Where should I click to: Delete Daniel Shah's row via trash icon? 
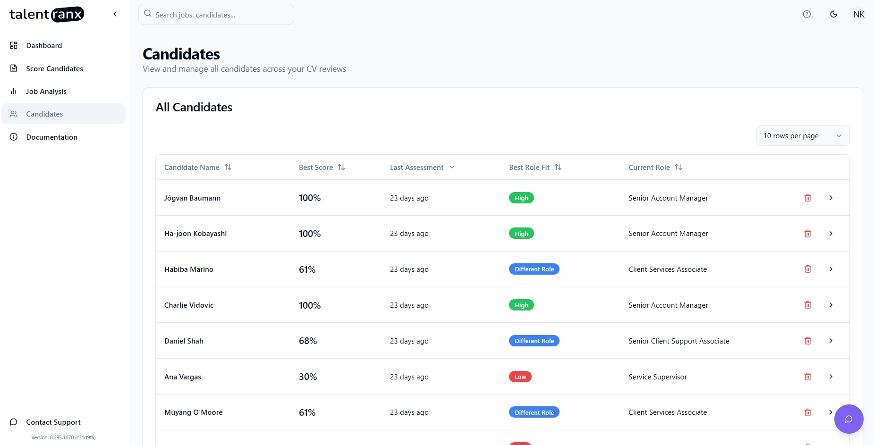[x=807, y=341]
